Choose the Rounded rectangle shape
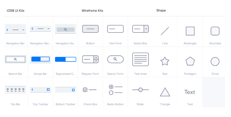The image size is (231, 117). pos(215,31)
